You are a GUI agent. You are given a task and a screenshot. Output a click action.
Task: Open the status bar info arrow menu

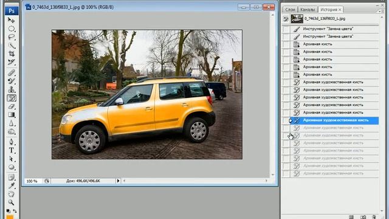[118, 181]
